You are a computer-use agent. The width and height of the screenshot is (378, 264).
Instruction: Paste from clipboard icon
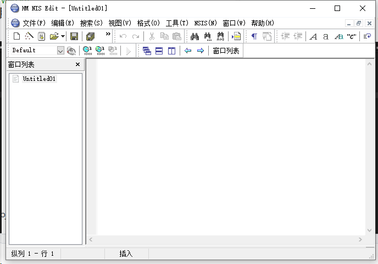pos(177,36)
